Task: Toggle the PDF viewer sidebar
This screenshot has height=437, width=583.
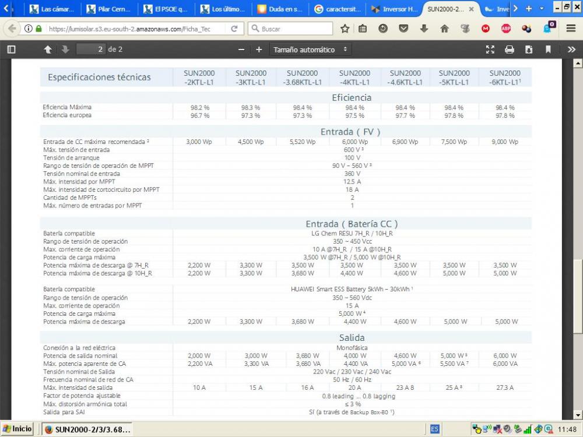Action: click(12, 50)
